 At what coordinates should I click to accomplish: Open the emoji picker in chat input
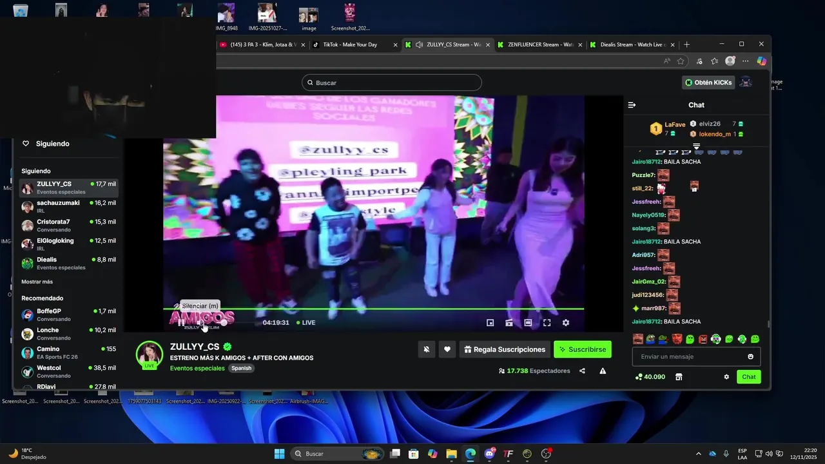click(x=750, y=356)
